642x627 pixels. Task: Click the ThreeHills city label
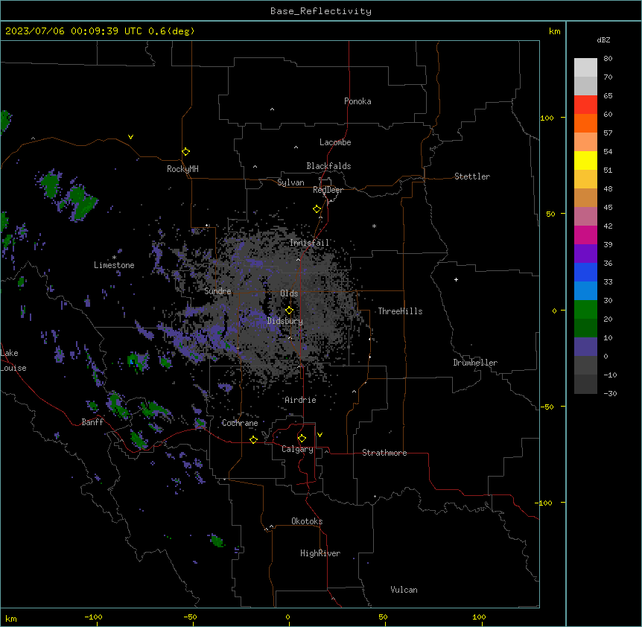pos(400,311)
